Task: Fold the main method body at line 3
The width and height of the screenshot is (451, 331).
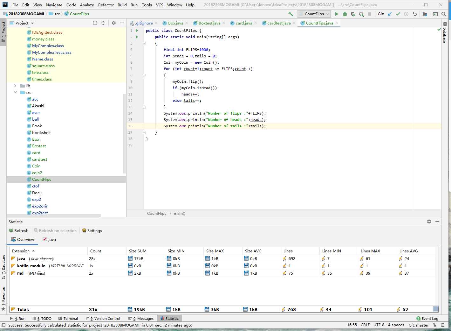Action: pos(144,43)
